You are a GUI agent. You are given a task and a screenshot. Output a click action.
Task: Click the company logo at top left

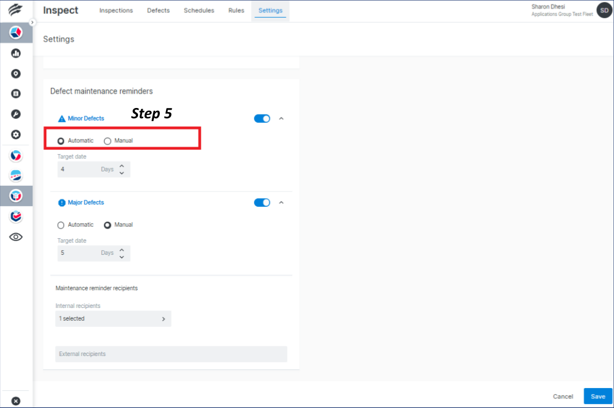[16, 10]
